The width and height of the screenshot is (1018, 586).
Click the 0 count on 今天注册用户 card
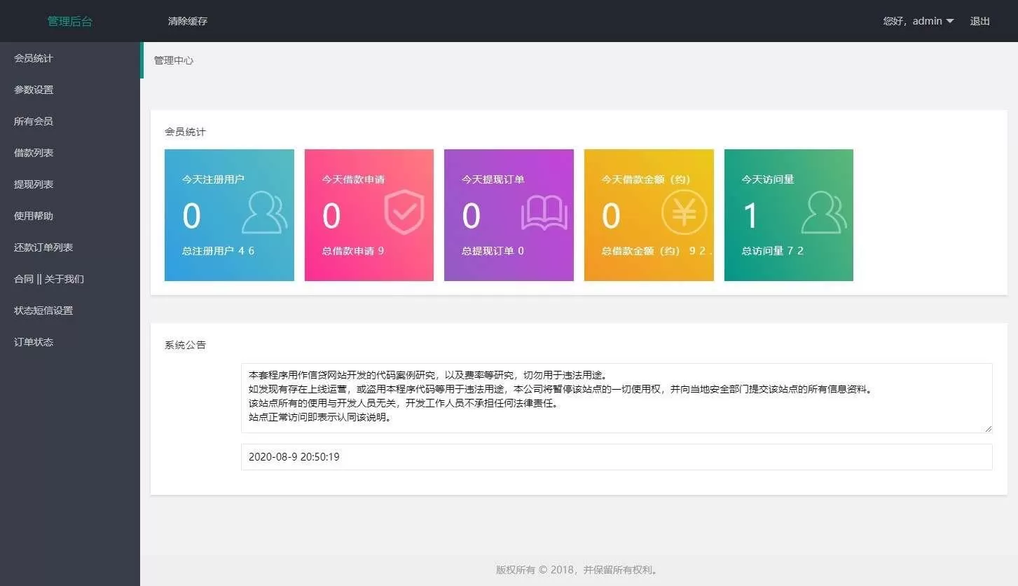point(191,216)
